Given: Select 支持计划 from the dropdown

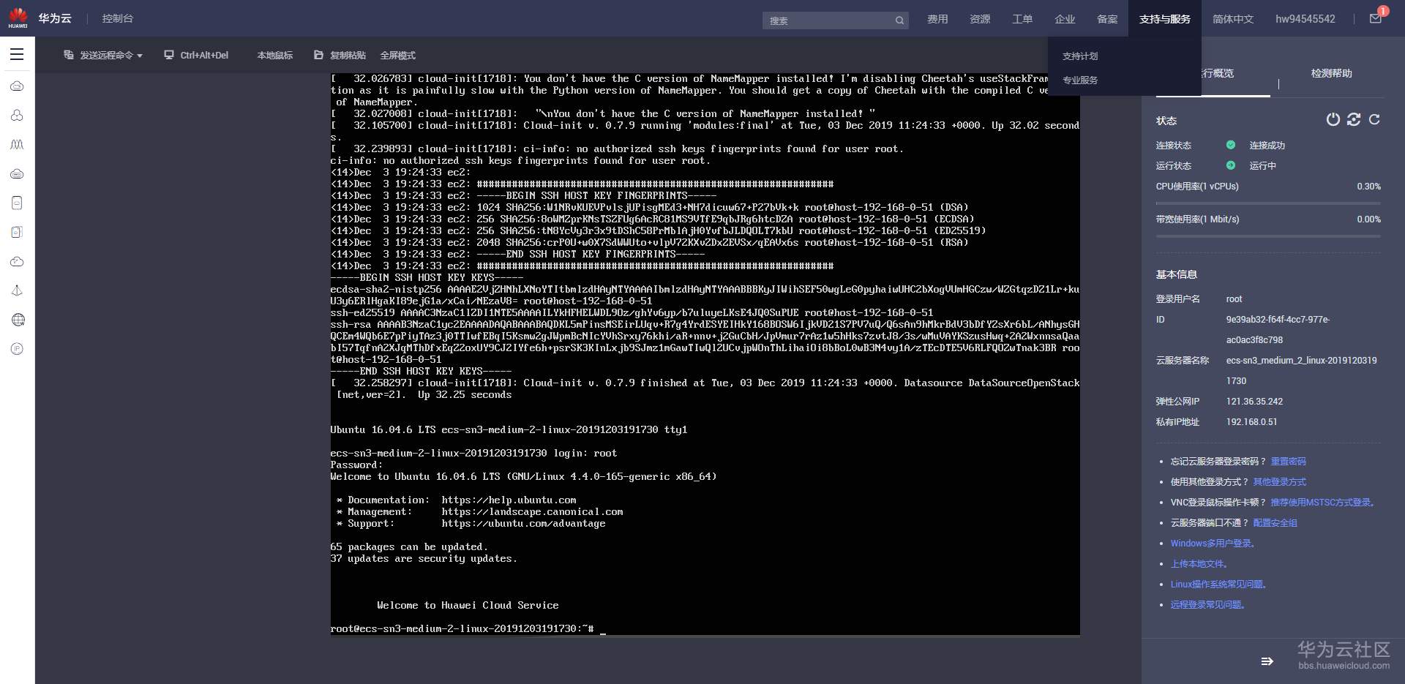Looking at the screenshot, I should pos(1080,56).
